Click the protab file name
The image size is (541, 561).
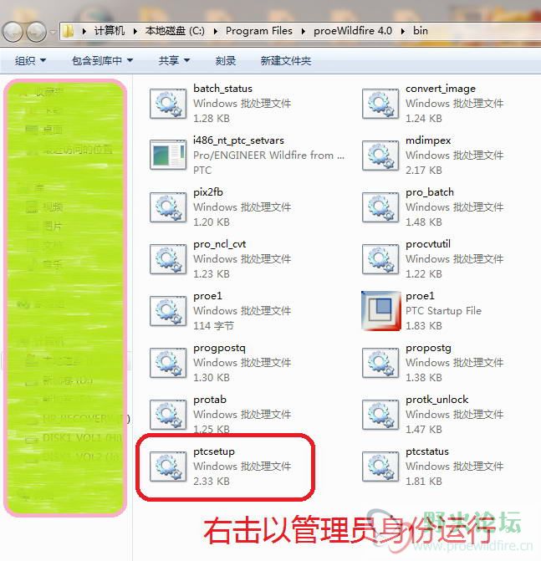210,400
